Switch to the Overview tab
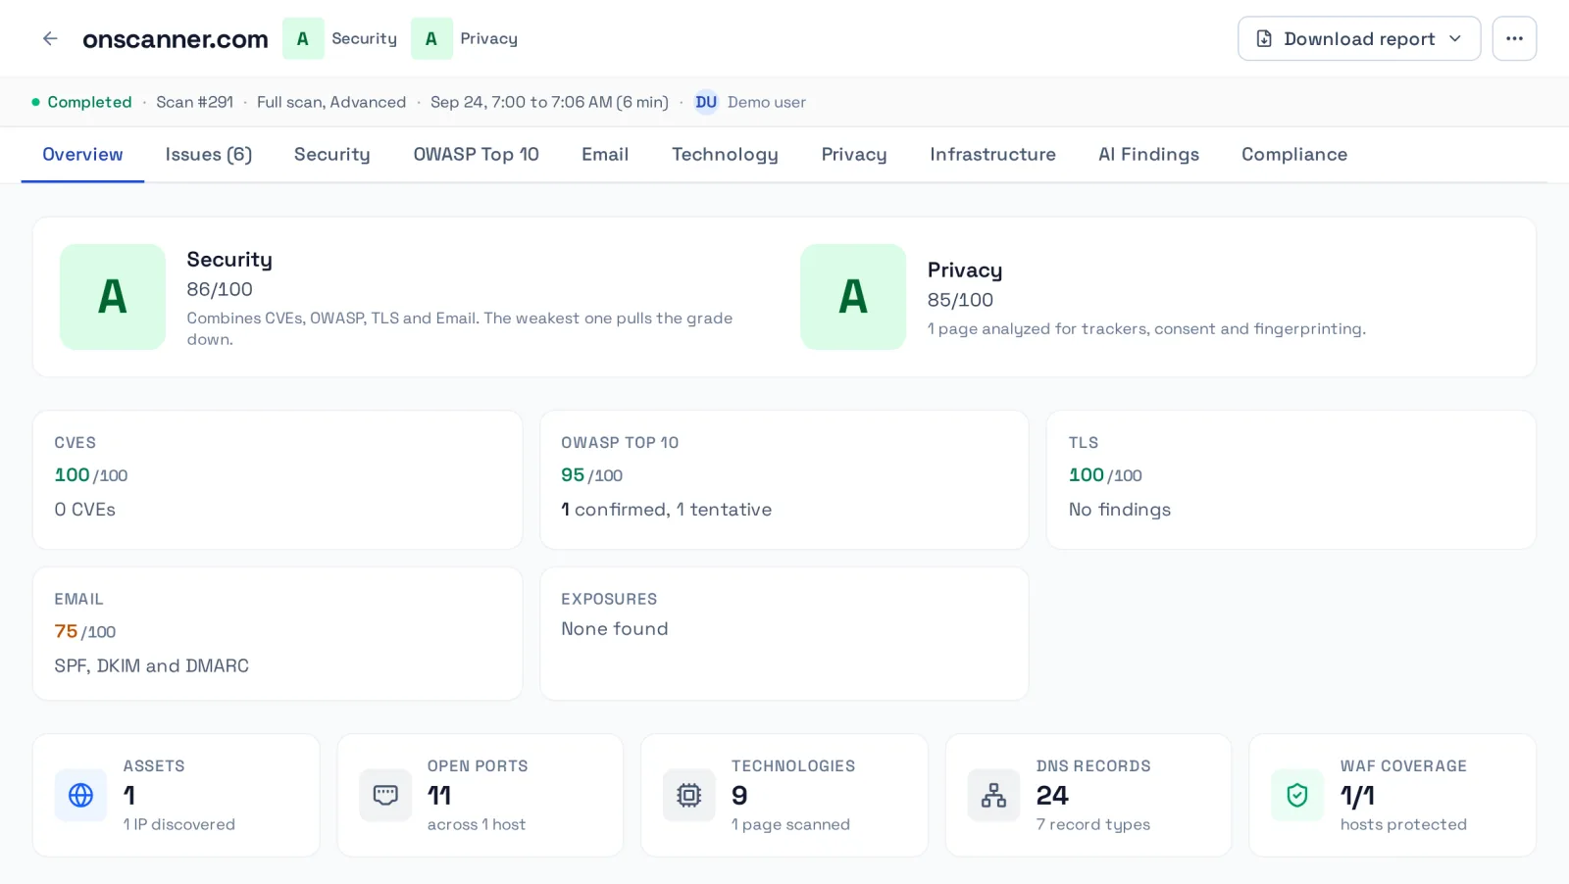This screenshot has height=884, width=1569. click(x=82, y=155)
